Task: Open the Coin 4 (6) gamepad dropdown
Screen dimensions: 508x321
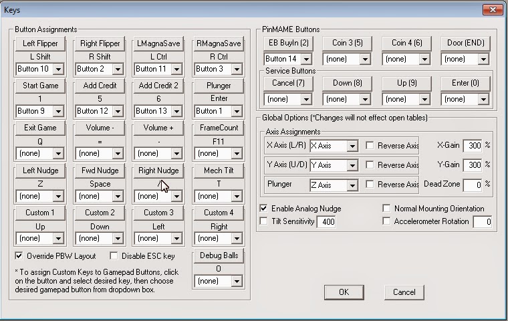Action: [424, 60]
